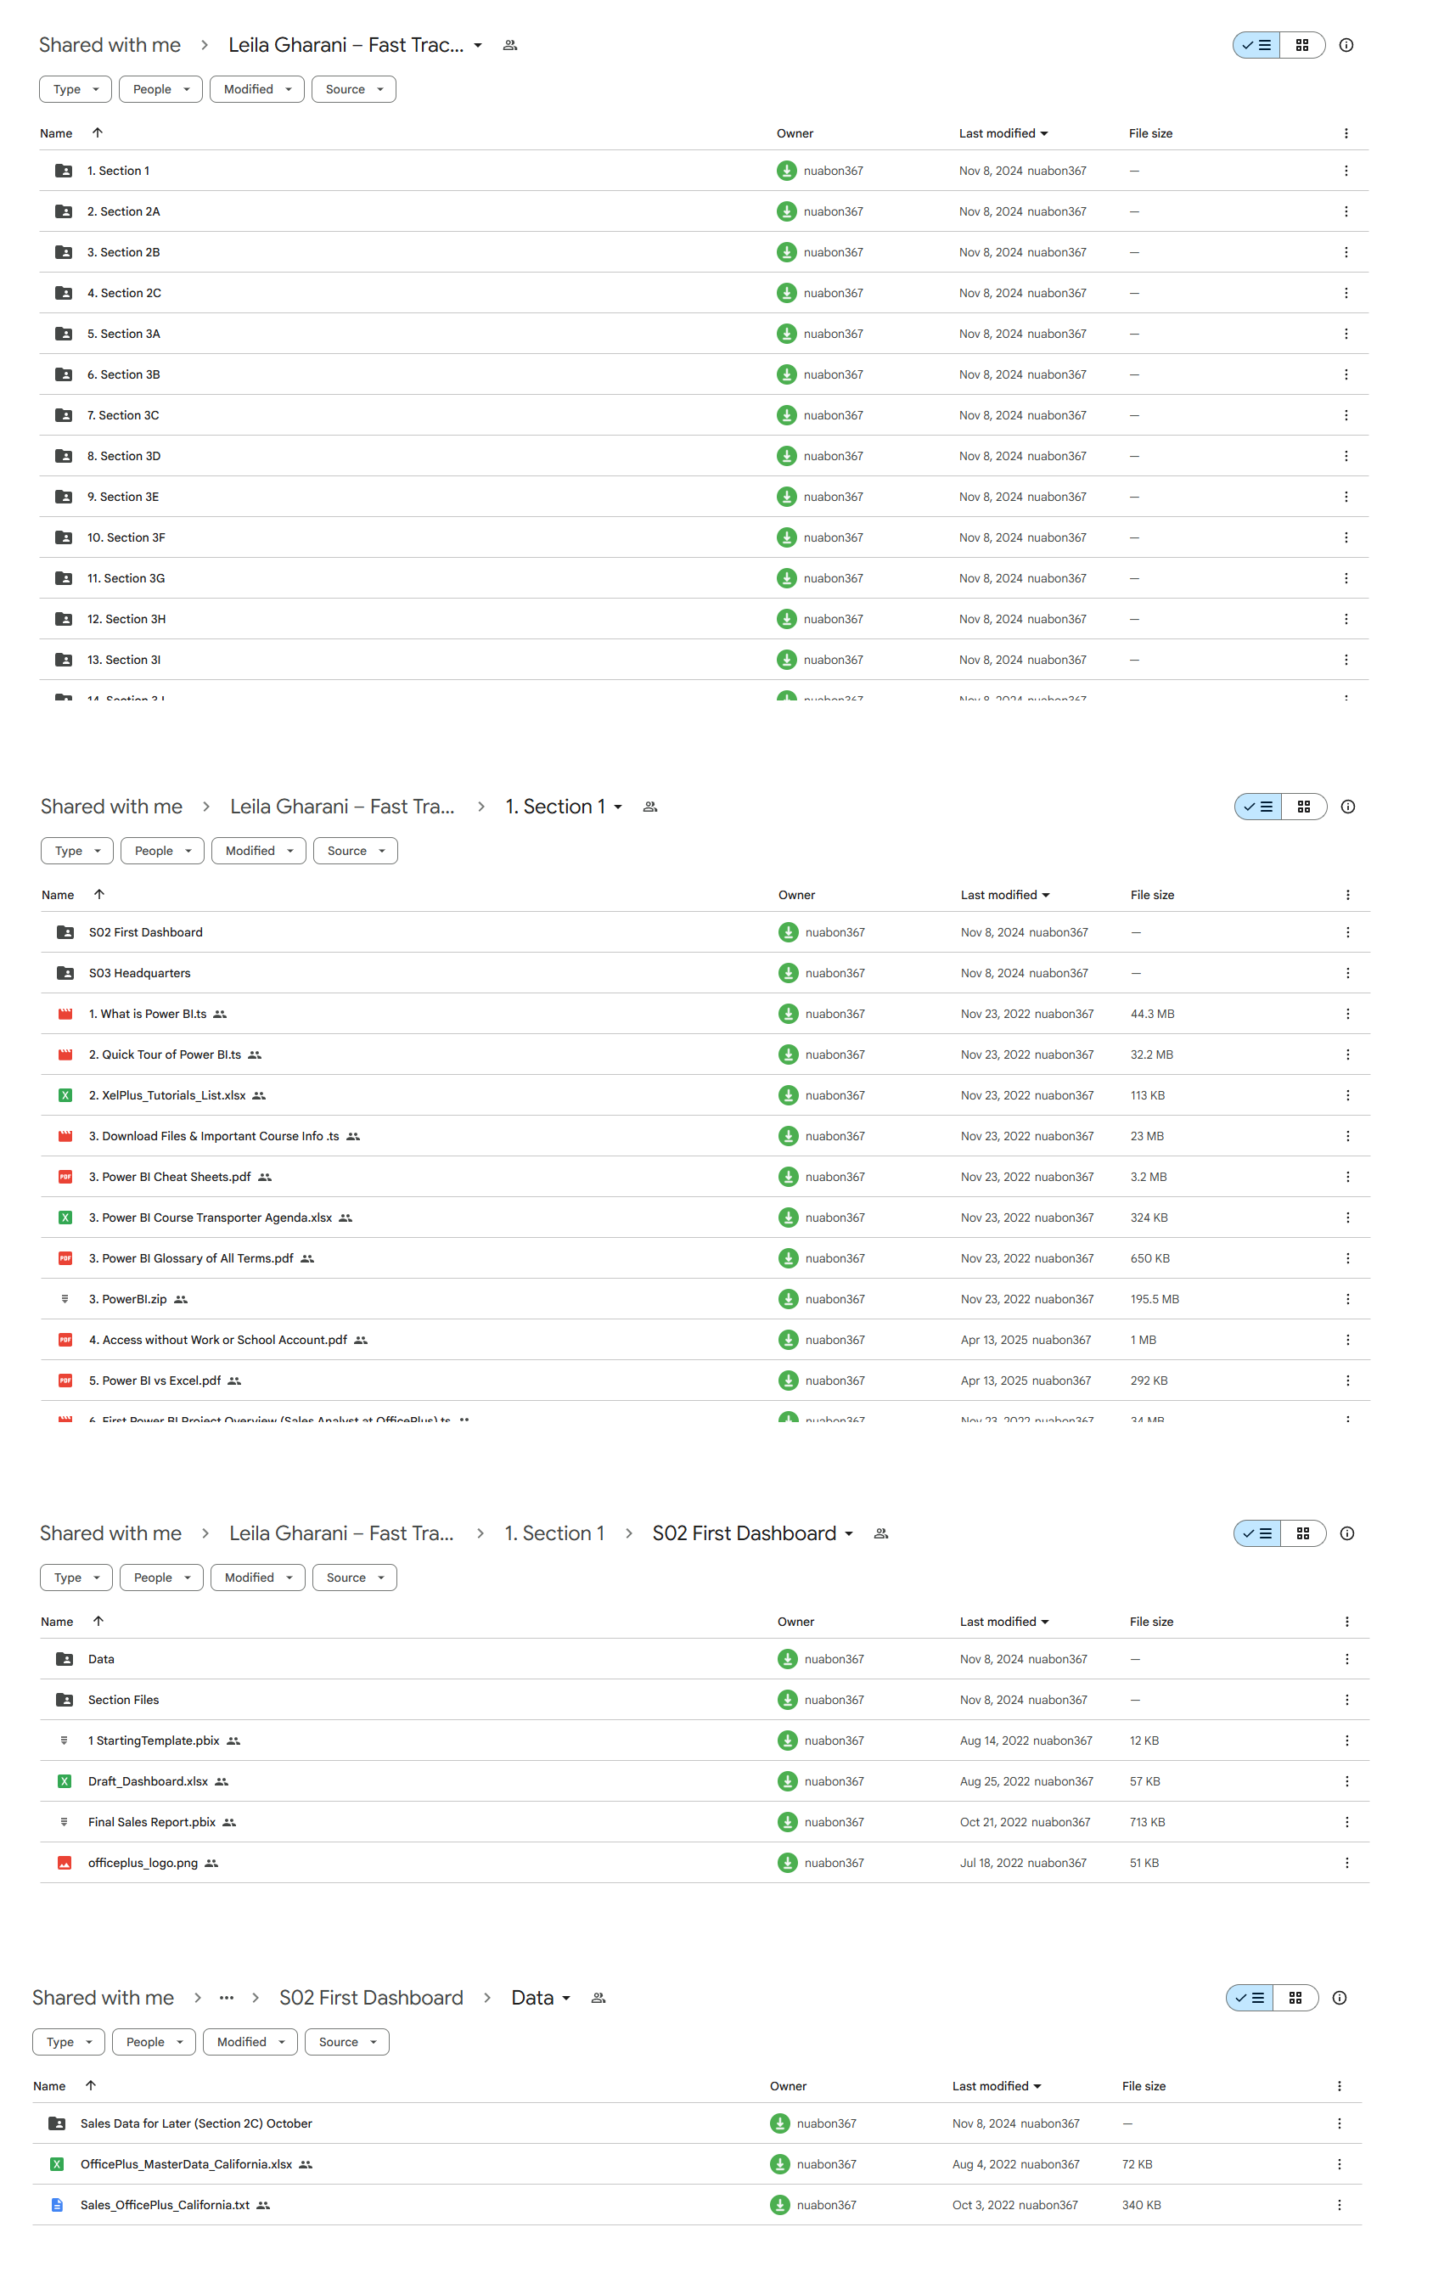Click the shared icon after 5. Power BI vs Excel.pdf
Viewport: 1433px width, 2289px height.
(x=235, y=1381)
